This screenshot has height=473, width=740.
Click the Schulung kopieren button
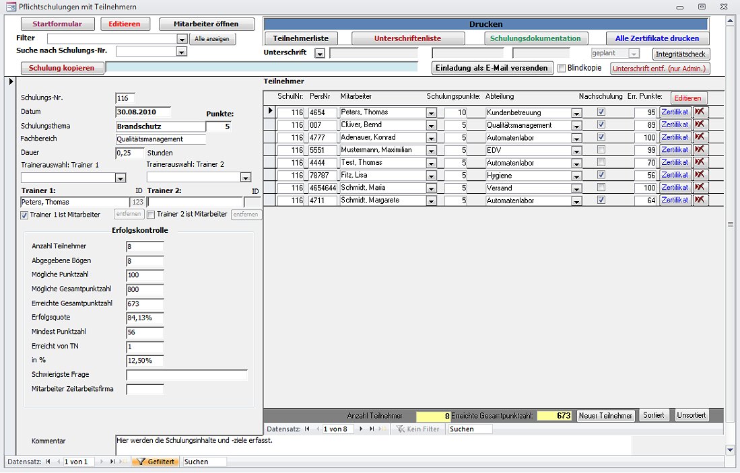62,68
